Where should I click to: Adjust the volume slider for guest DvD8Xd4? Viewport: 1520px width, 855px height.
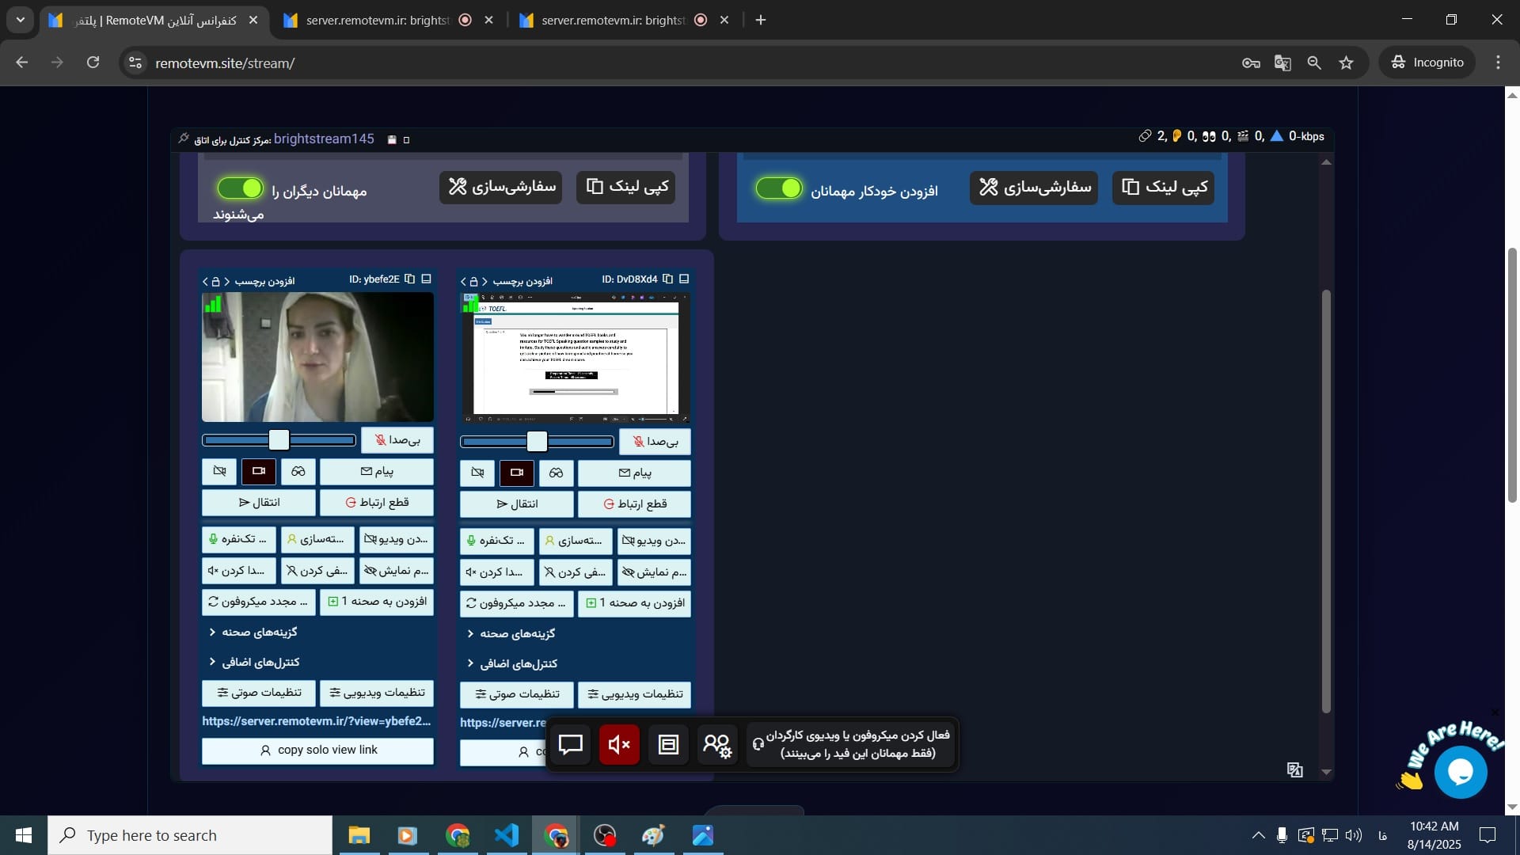point(537,442)
